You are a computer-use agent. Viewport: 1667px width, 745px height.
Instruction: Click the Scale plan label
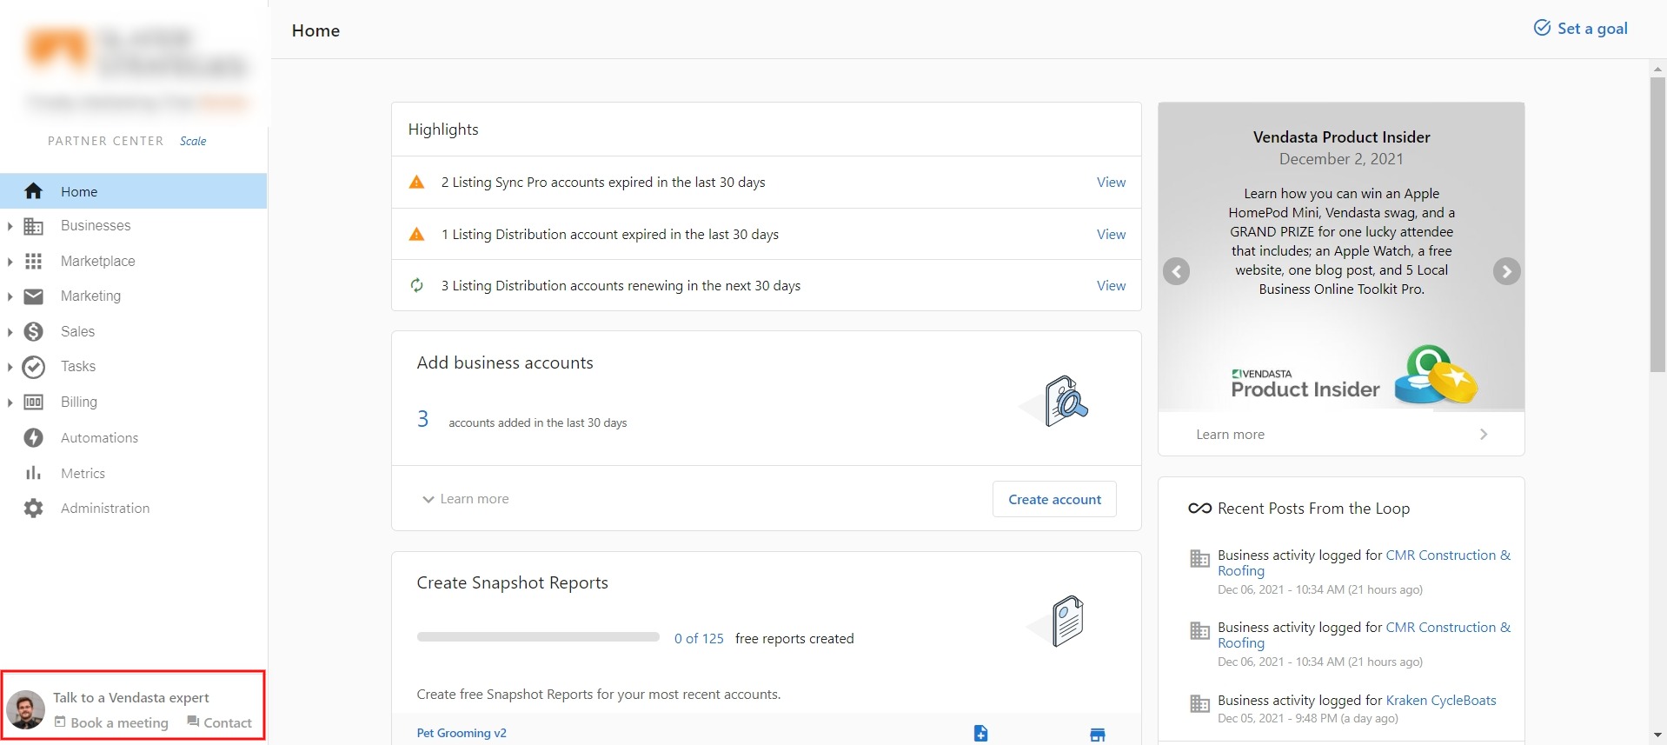(x=193, y=141)
